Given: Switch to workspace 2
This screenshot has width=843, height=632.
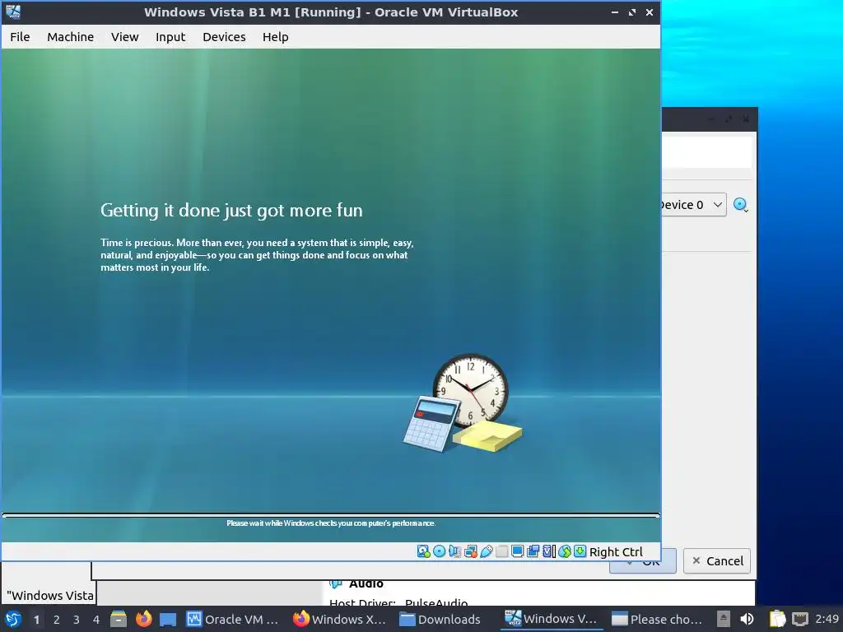Looking at the screenshot, I should pyautogui.click(x=57, y=620).
